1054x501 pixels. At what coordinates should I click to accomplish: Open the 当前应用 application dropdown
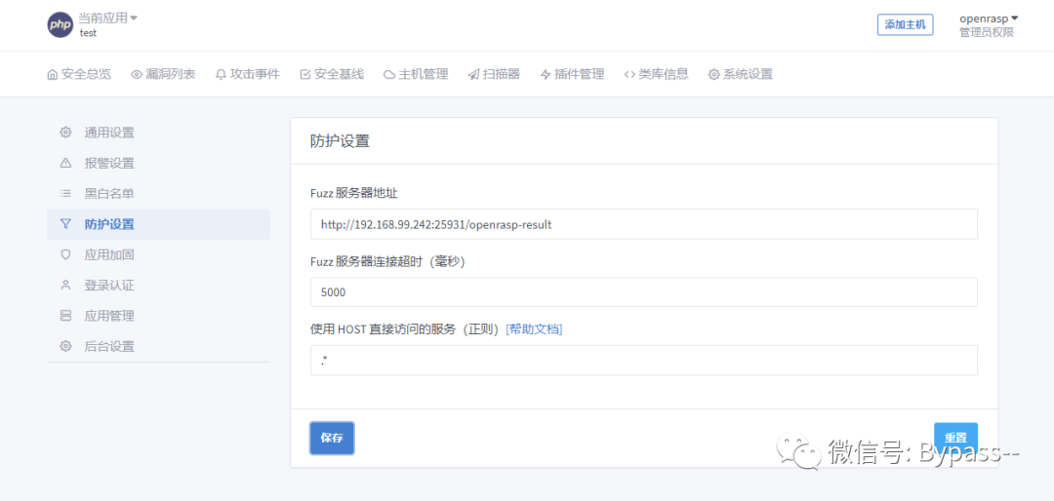click(108, 19)
